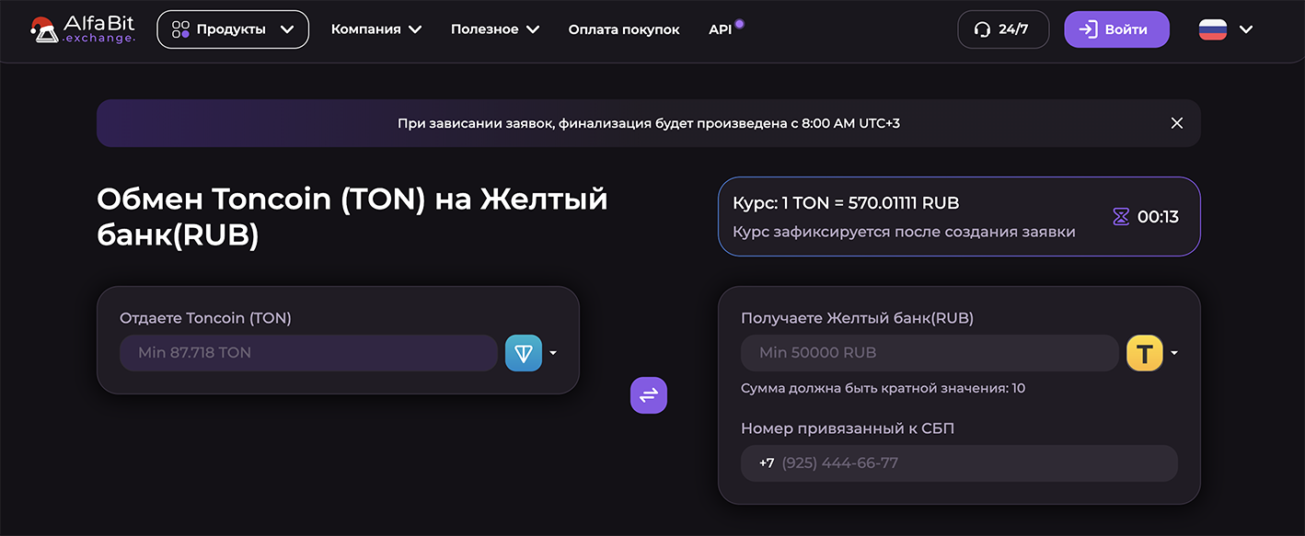This screenshot has height=536, width=1305.
Task: Click the 'Курс зафиксируется после создания заявки' note
Action: 904,232
